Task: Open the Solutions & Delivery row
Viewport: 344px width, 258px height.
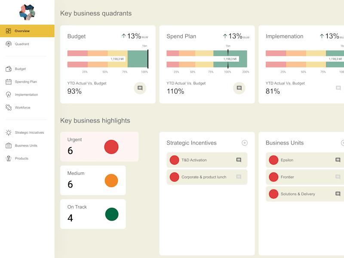Action: 305,194
